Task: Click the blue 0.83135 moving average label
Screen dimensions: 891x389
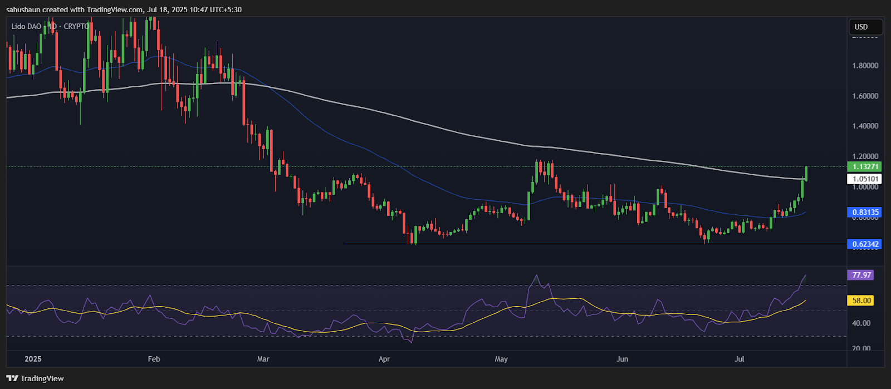Action: tap(864, 212)
